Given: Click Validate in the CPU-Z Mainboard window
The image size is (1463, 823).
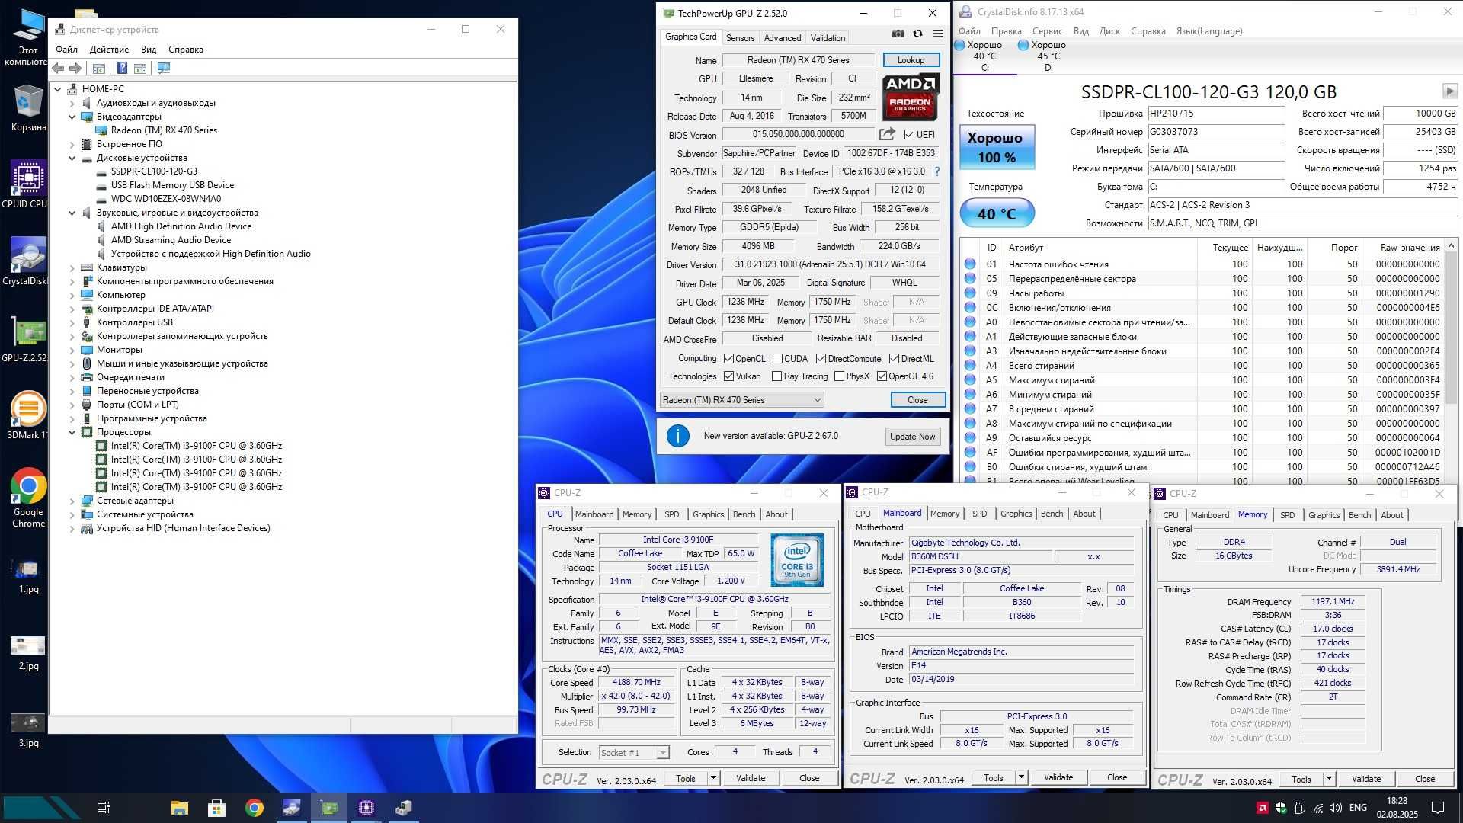Looking at the screenshot, I should [1058, 778].
